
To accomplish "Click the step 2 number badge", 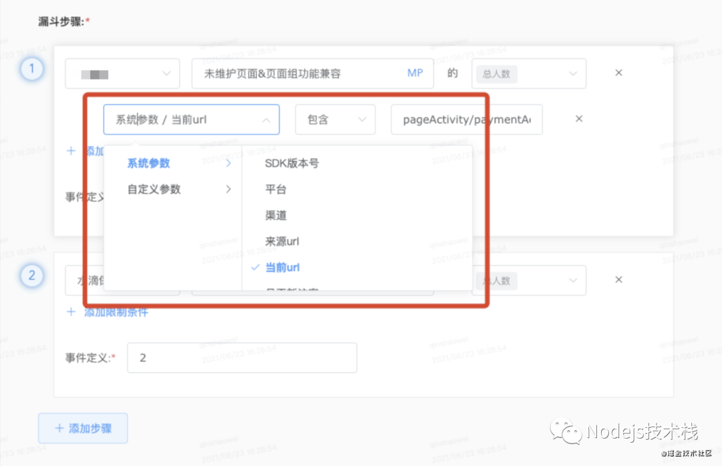I will [32, 276].
